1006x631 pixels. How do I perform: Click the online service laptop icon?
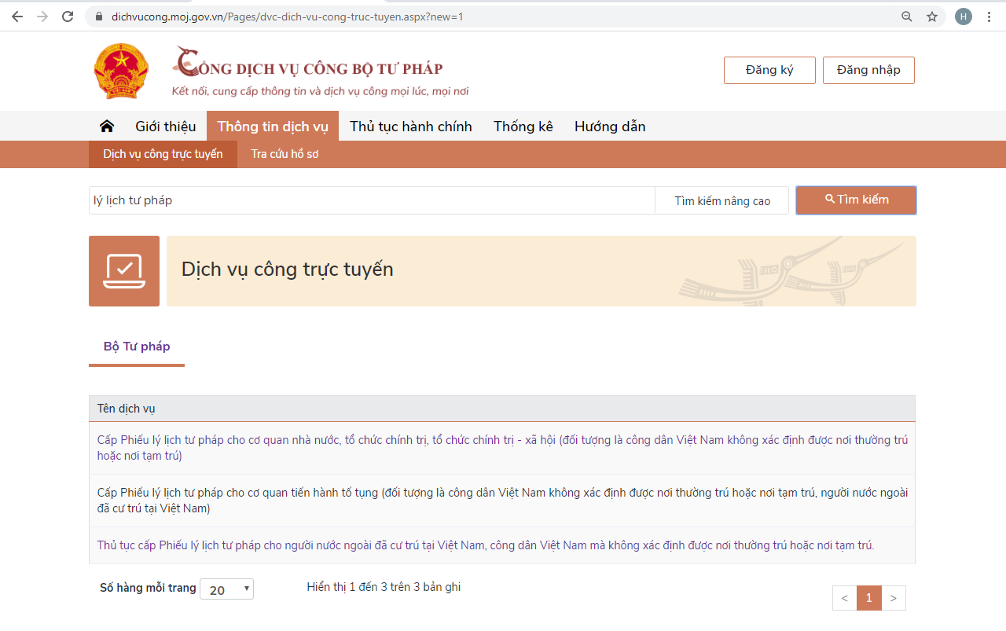click(124, 271)
